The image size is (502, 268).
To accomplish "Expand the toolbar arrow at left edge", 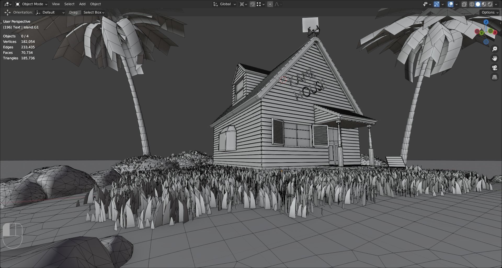I will [x=1, y=23].
